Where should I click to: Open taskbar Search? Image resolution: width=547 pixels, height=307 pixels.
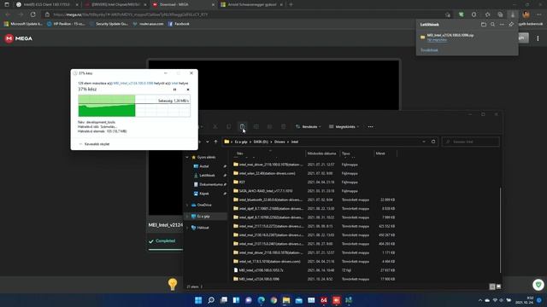pos(211,300)
